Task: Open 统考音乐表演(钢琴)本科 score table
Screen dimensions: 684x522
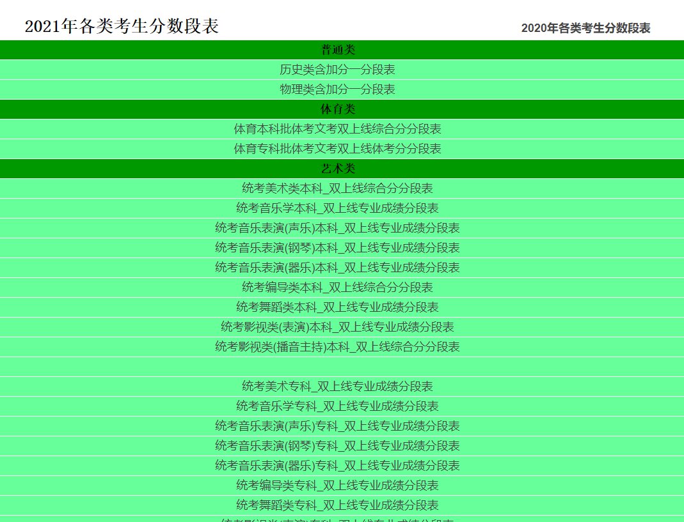Action: click(x=337, y=248)
